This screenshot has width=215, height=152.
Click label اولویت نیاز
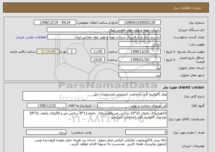(197, 44)
